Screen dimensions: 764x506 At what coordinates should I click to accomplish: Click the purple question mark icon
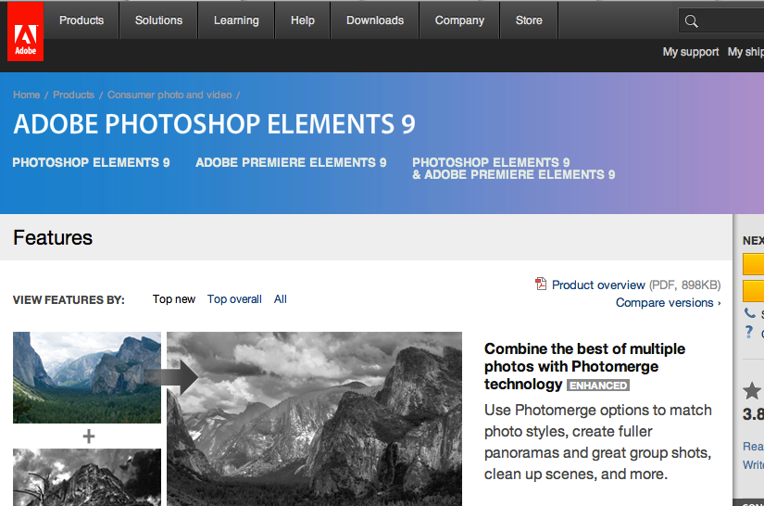click(x=749, y=333)
